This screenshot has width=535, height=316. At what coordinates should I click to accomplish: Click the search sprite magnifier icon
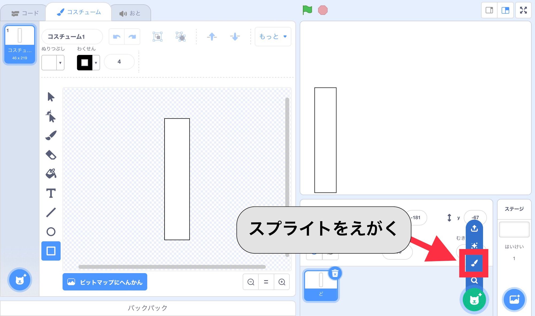coord(474,280)
